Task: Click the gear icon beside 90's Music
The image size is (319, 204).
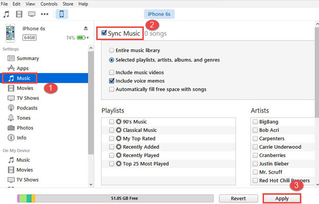Action: click(119, 122)
